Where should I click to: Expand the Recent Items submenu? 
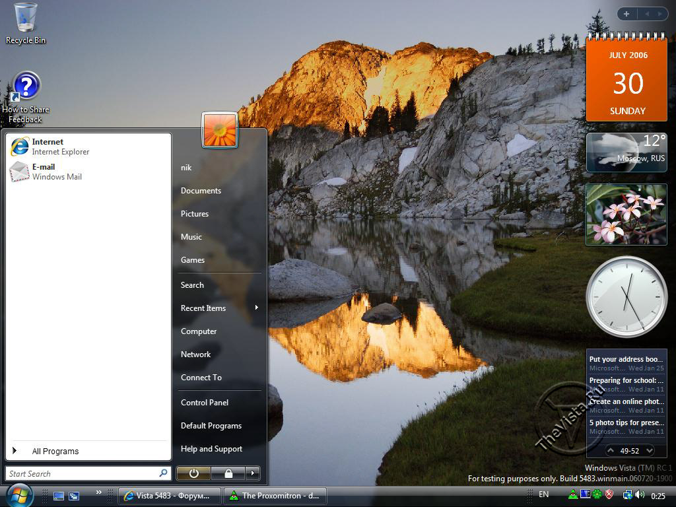[x=219, y=308]
